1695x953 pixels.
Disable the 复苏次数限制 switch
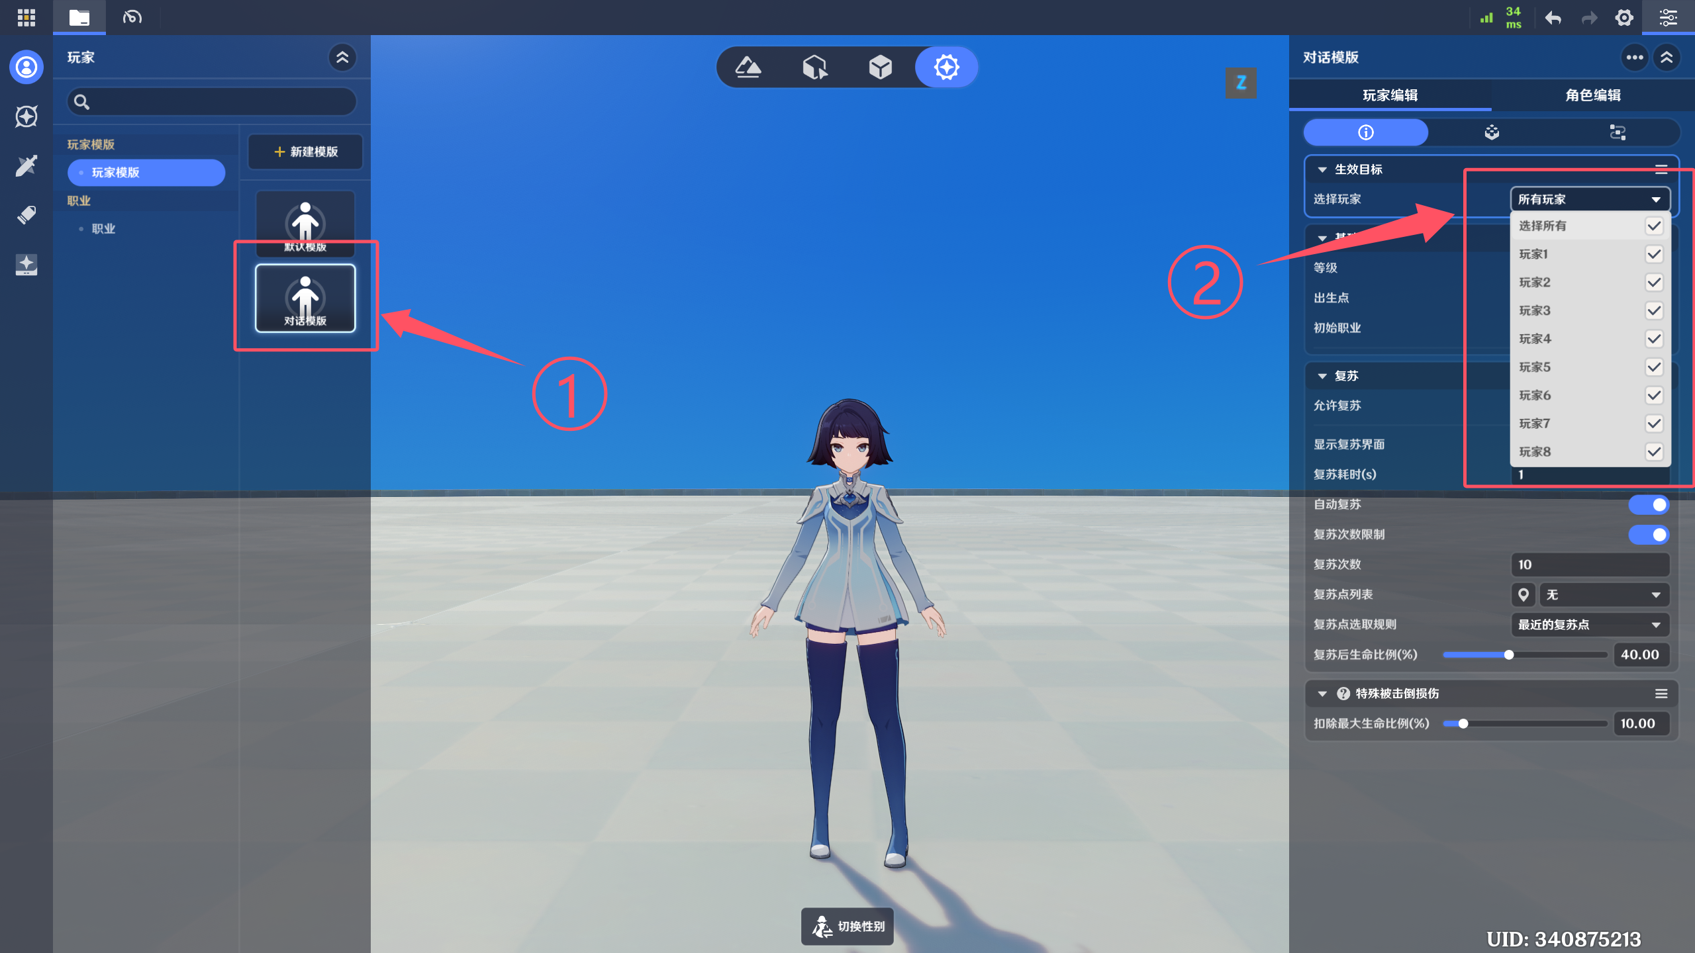tap(1649, 535)
